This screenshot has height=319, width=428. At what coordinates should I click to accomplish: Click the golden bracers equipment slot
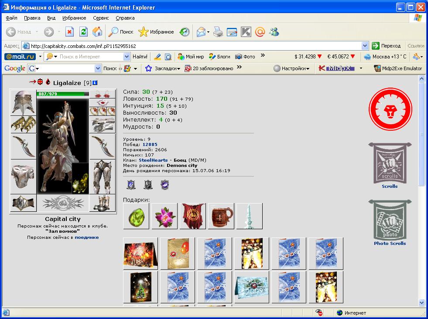click(24, 124)
